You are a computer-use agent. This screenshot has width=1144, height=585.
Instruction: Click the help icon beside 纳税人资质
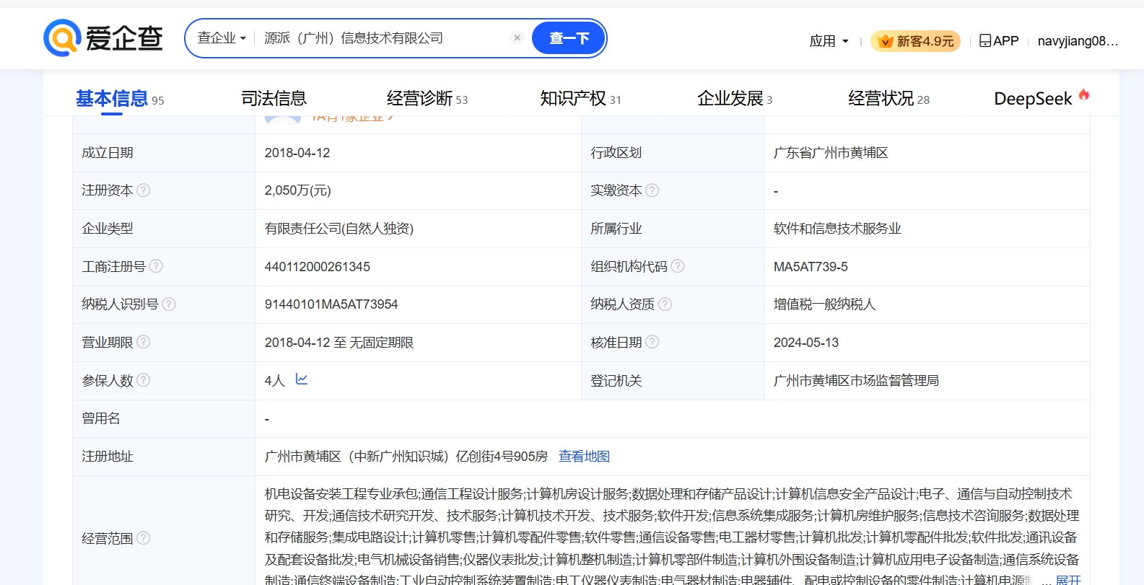[x=665, y=304]
